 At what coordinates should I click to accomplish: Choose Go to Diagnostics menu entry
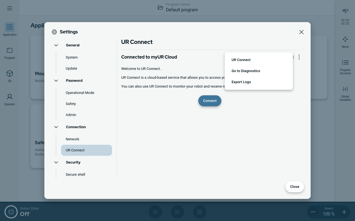(246, 71)
